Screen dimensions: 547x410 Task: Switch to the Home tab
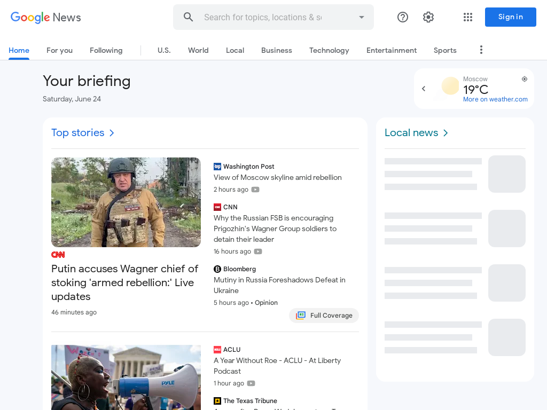(x=19, y=51)
